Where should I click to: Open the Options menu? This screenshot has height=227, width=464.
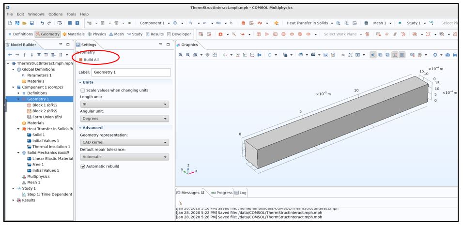(x=56, y=14)
